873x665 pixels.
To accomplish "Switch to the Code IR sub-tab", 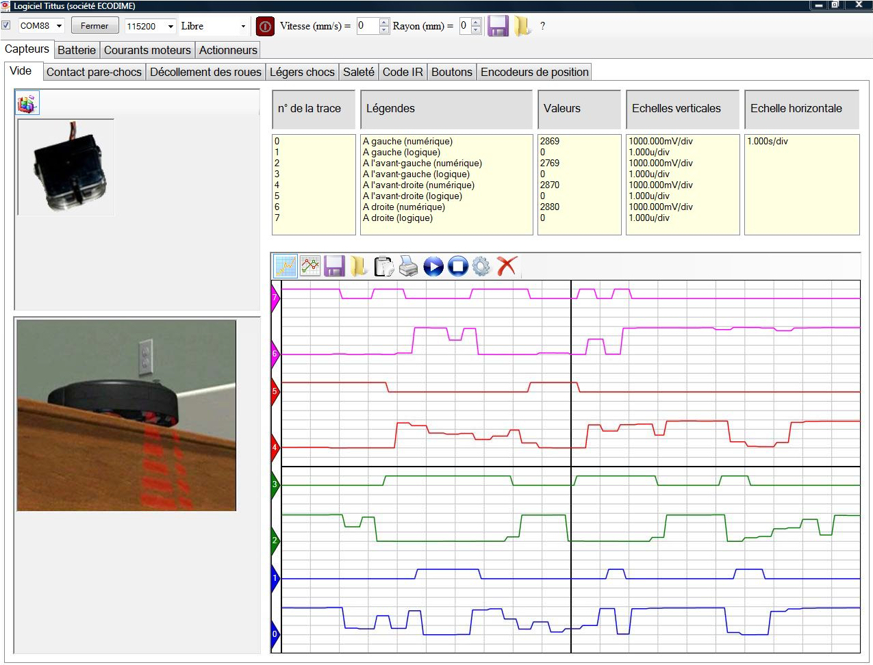I will pos(403,72).
